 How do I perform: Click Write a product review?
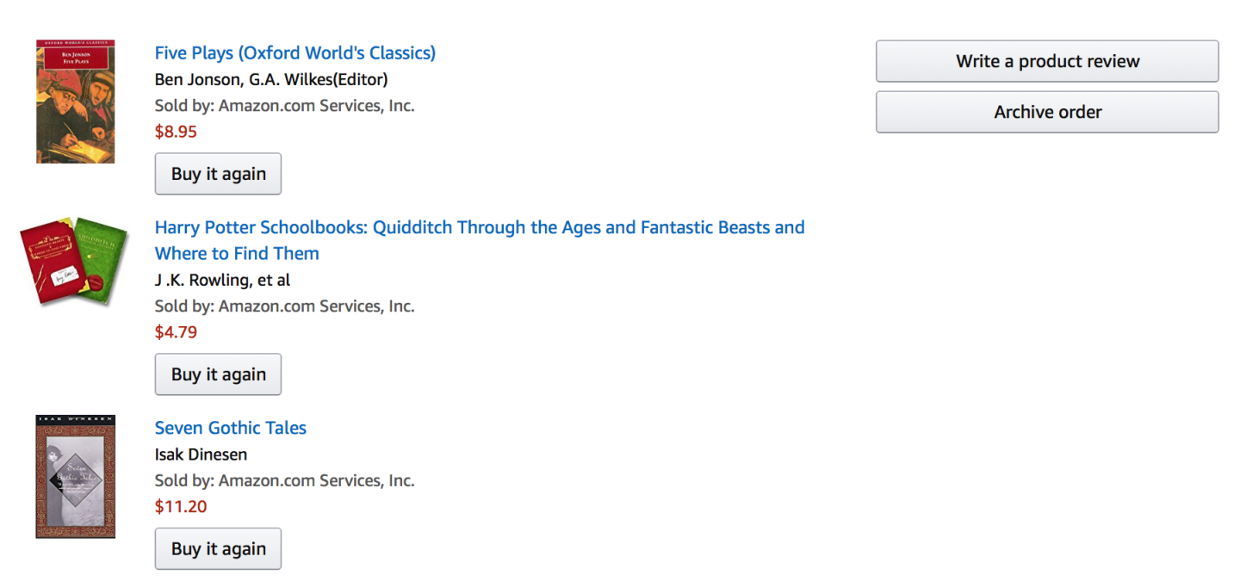pos(1047,60)
